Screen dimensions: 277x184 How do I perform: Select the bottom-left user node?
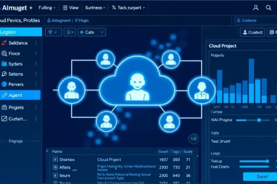tap(106, 121)
